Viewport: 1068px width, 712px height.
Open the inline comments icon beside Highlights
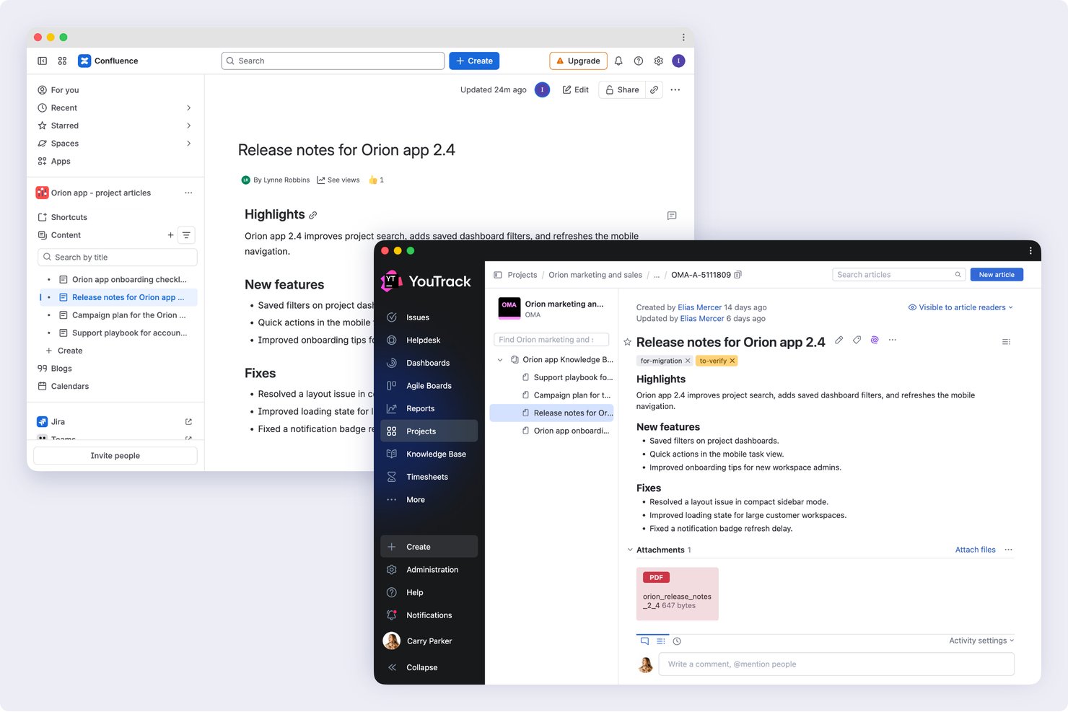coord(672,216)
